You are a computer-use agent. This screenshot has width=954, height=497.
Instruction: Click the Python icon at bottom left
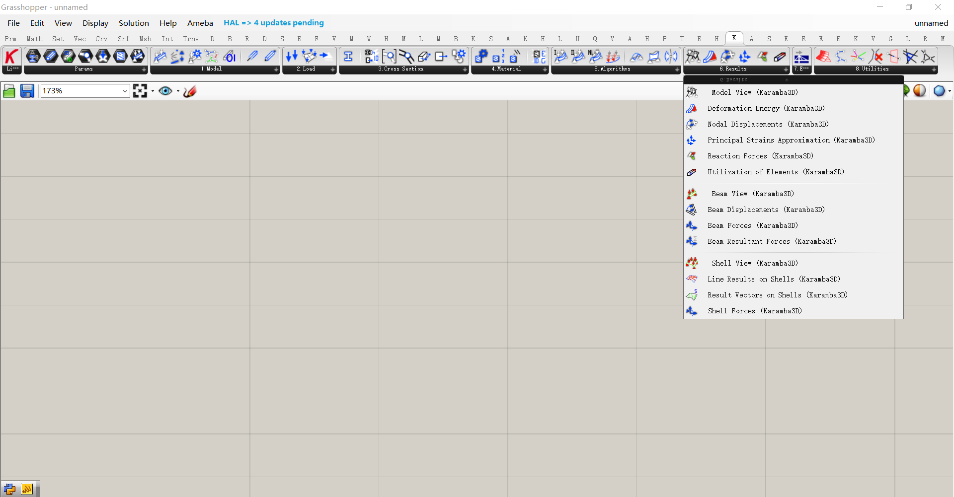point(9,489)
